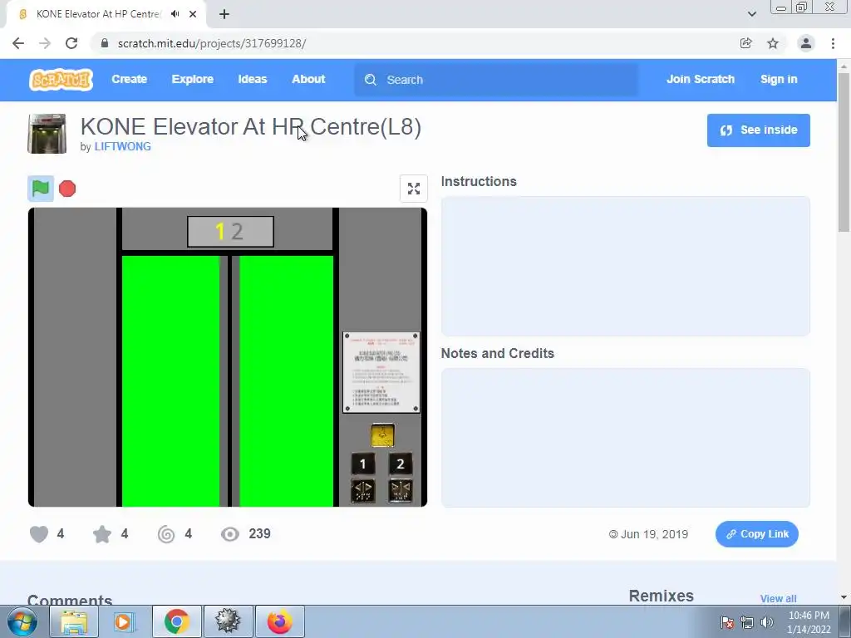Image resolution: width=851 pixels, height=638 pixels.
Task: Click the Jun 19, 2019 date text
Action: point(654,534)
